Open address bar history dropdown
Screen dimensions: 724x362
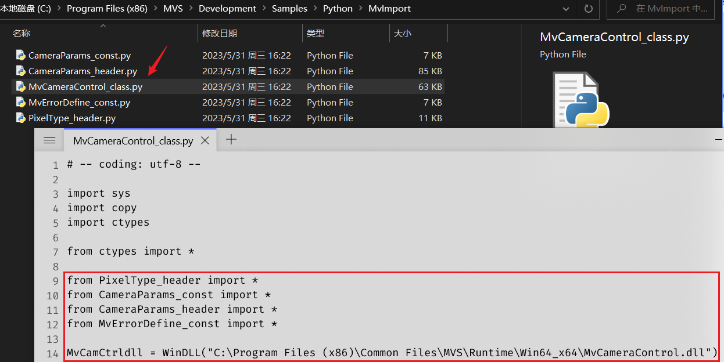tap(567, 9)
